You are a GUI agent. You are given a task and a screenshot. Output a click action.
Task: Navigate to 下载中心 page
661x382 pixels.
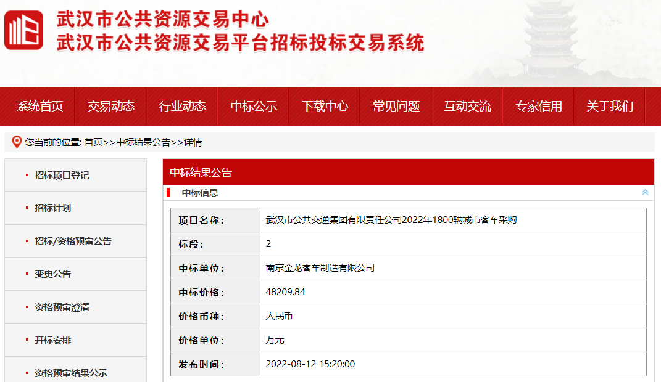[x=325, y=106]
